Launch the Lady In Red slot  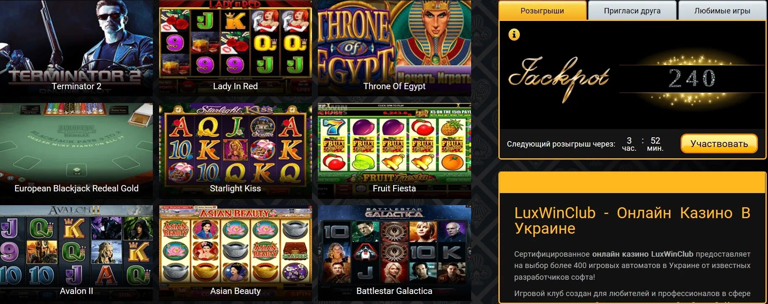click(235, 48)
